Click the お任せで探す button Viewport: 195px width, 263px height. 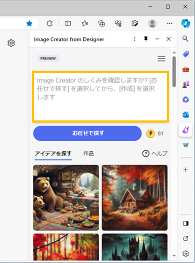pos(87,133)
